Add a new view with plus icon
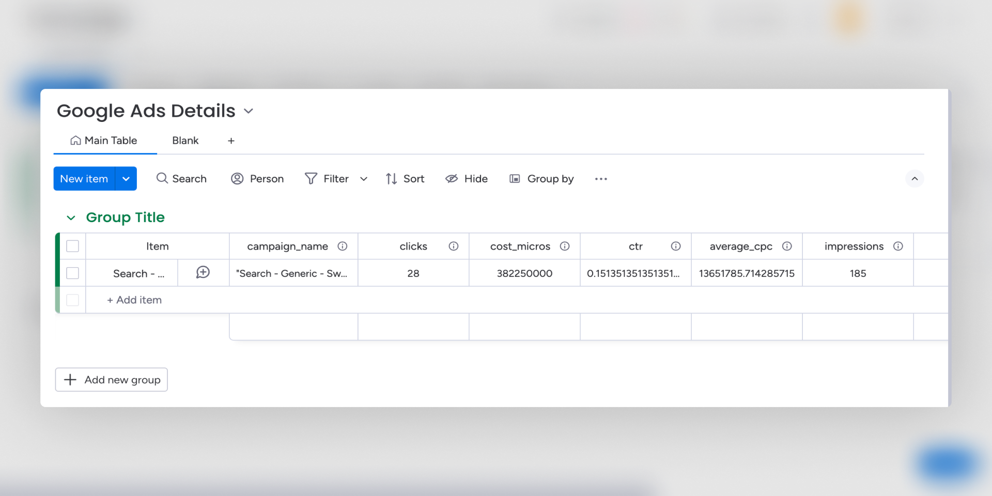The height and width of the screenshot is (496, 992). click(231, 141)
